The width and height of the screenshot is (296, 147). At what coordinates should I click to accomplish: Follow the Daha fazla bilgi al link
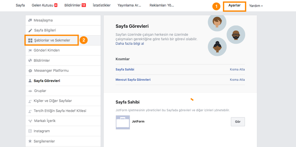(x=130, y=44)
